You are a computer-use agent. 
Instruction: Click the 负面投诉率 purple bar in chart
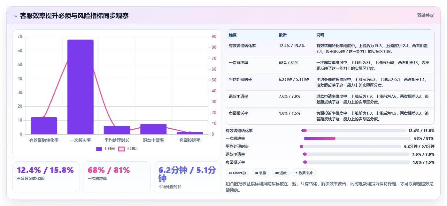click(190, 133)
